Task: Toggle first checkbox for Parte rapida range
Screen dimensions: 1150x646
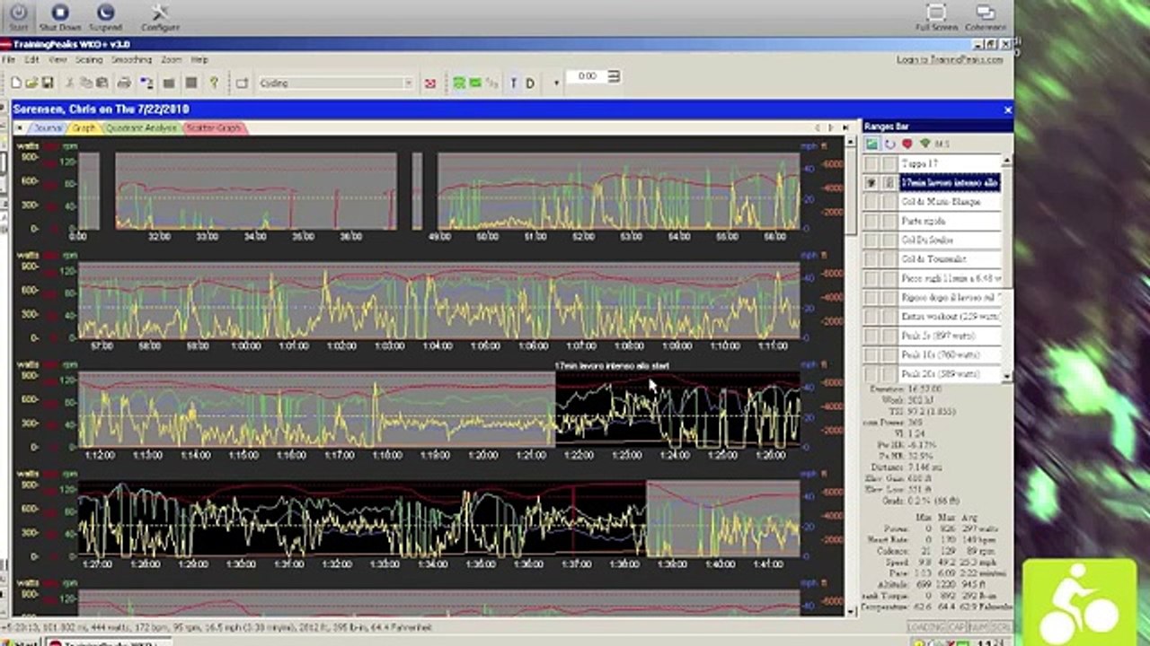Action: (871, 222)
